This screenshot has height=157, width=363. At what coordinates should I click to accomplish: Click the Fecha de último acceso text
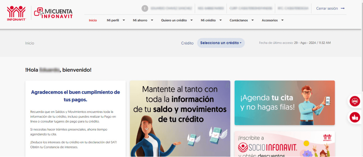(x=295, y=43)
